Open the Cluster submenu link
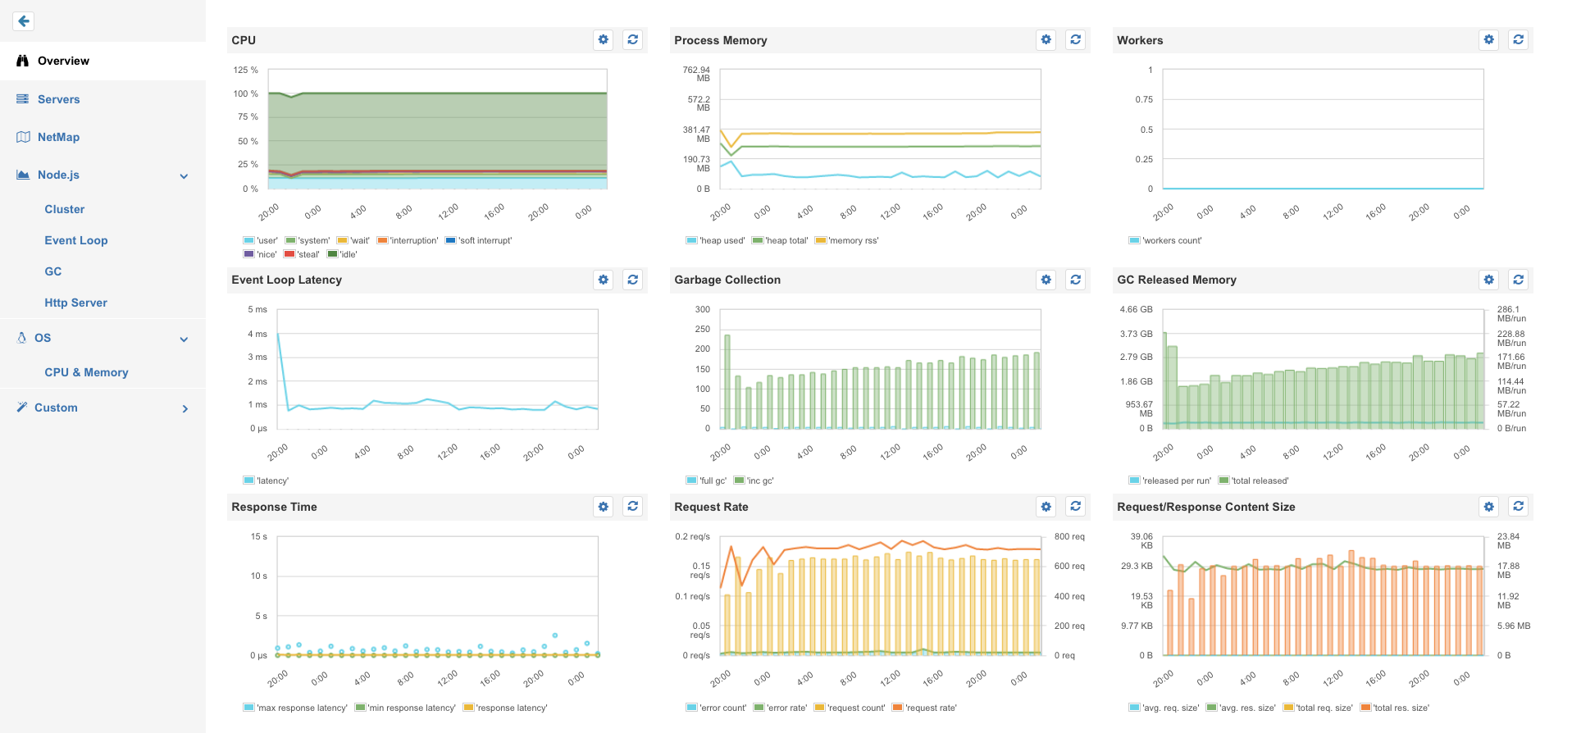Viewport: 1572px width, 733px height. click(x=65, y=209)
